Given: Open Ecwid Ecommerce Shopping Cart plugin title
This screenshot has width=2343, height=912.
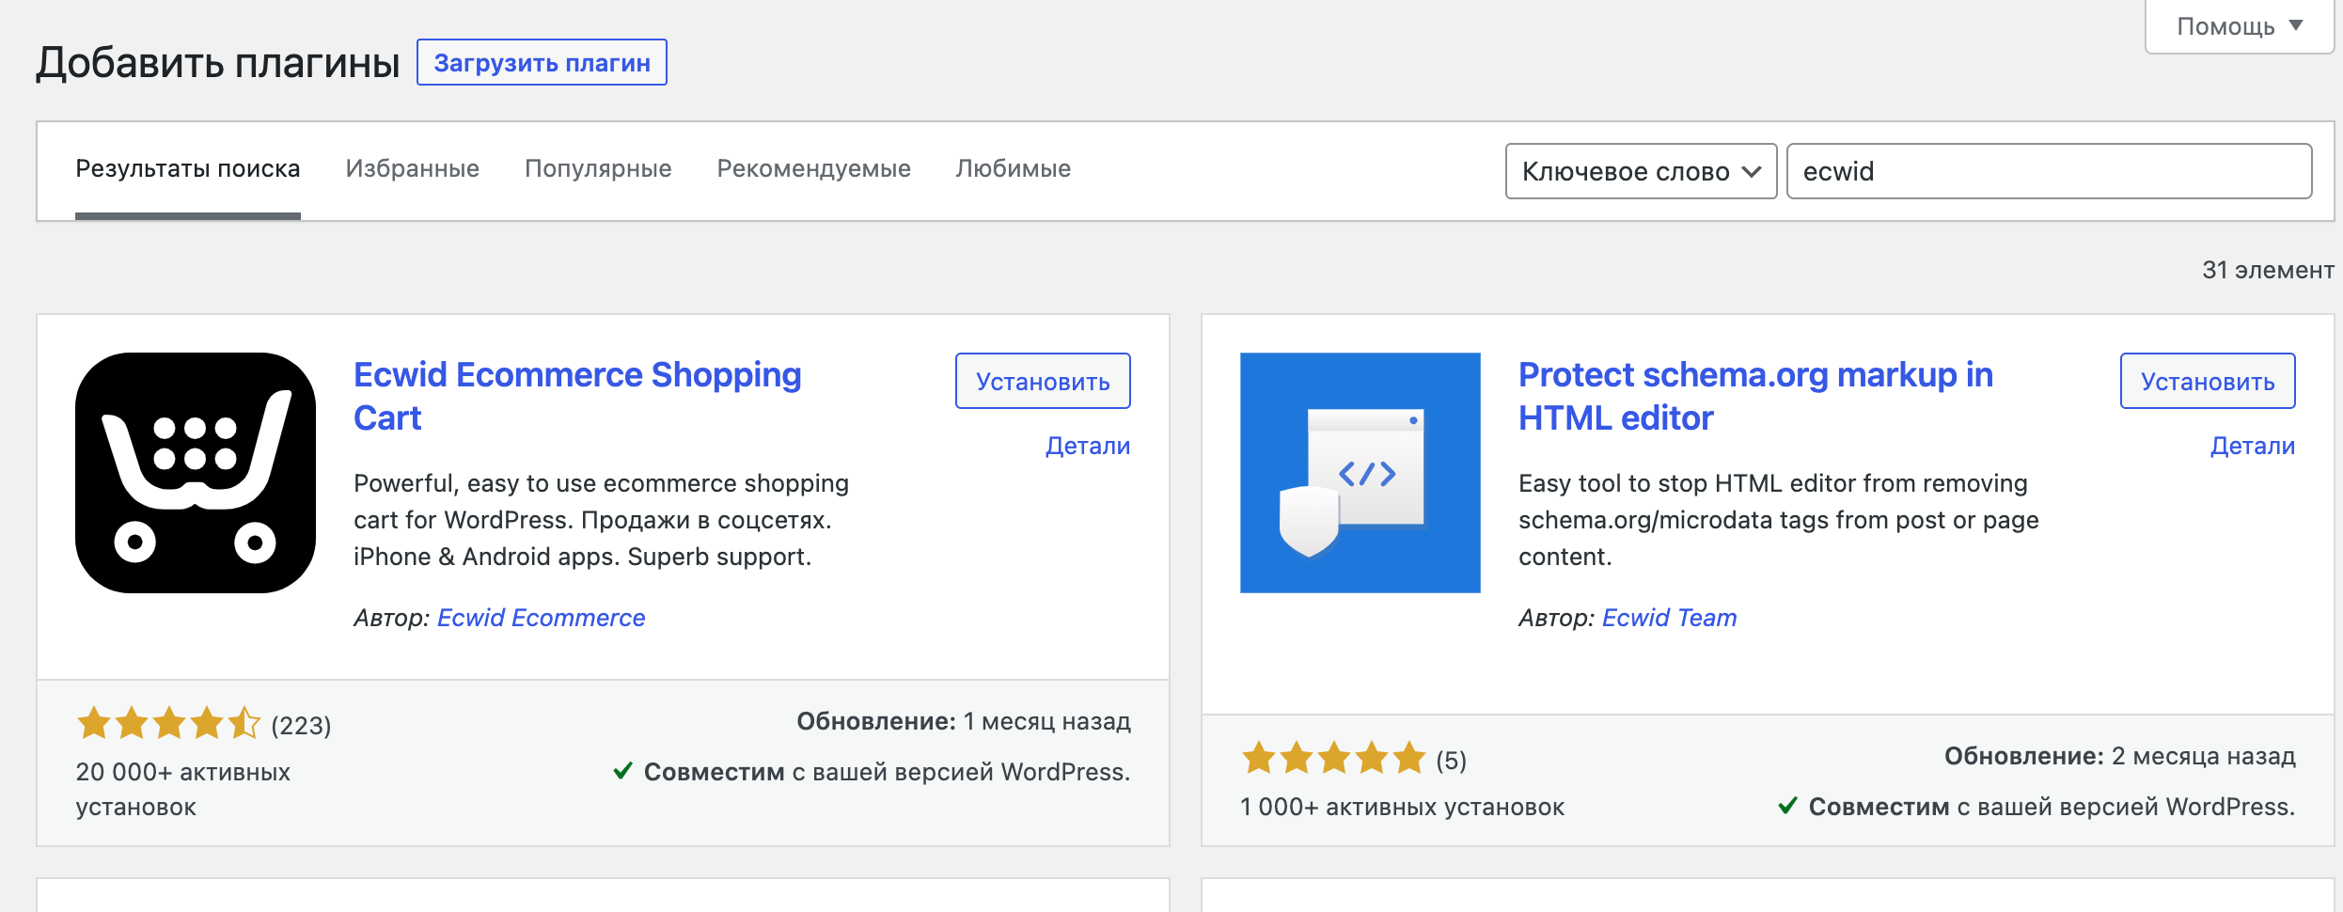Looking at the screenshot, I should 577,396.
